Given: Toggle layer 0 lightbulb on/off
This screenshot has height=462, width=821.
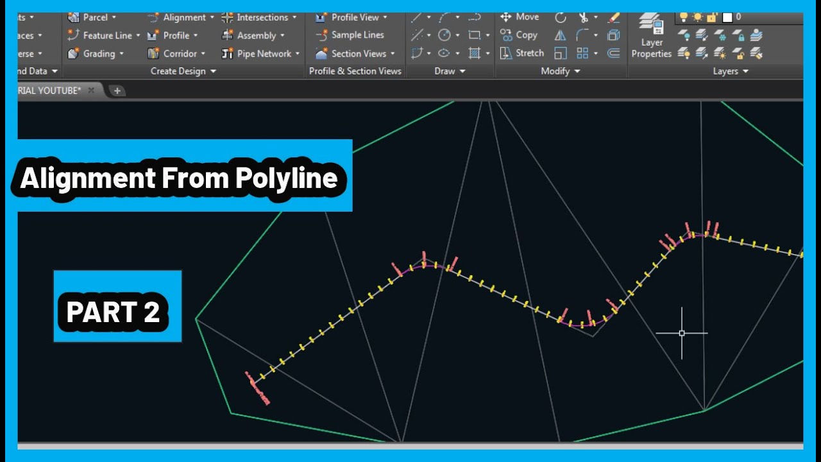Looking at the screenshot, I should 683,17.
